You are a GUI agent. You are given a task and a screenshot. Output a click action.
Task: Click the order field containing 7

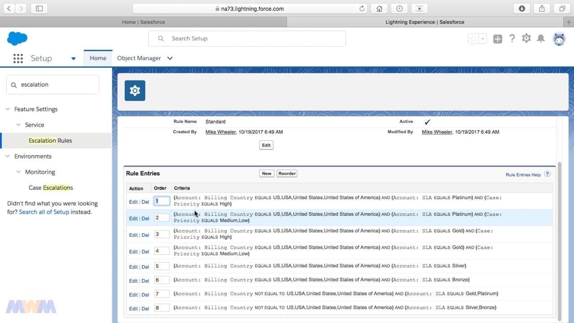(161, 294)
